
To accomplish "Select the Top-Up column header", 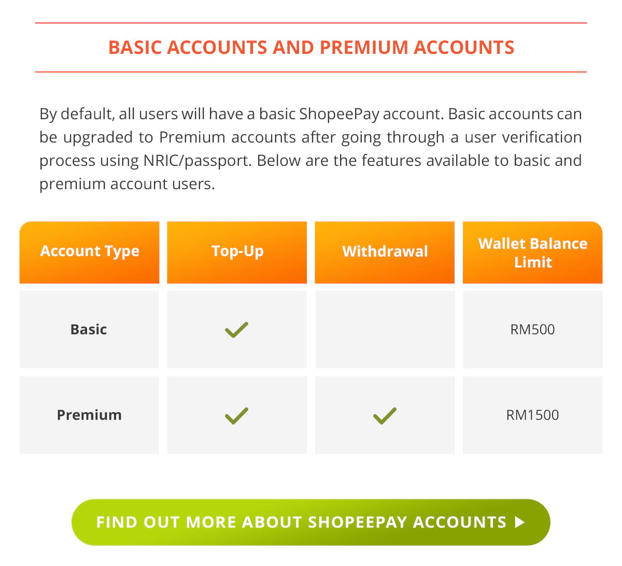I will pos(237,252).
